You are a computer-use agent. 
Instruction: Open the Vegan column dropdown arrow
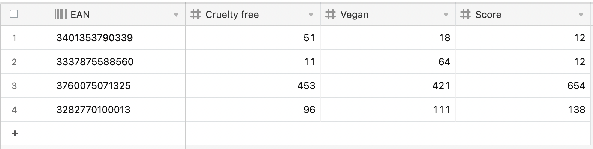pyautogui.click(x=446, y=15)
